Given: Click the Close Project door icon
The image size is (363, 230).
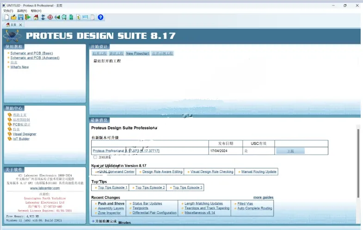Looking at the screenshot, I should 28,17.
